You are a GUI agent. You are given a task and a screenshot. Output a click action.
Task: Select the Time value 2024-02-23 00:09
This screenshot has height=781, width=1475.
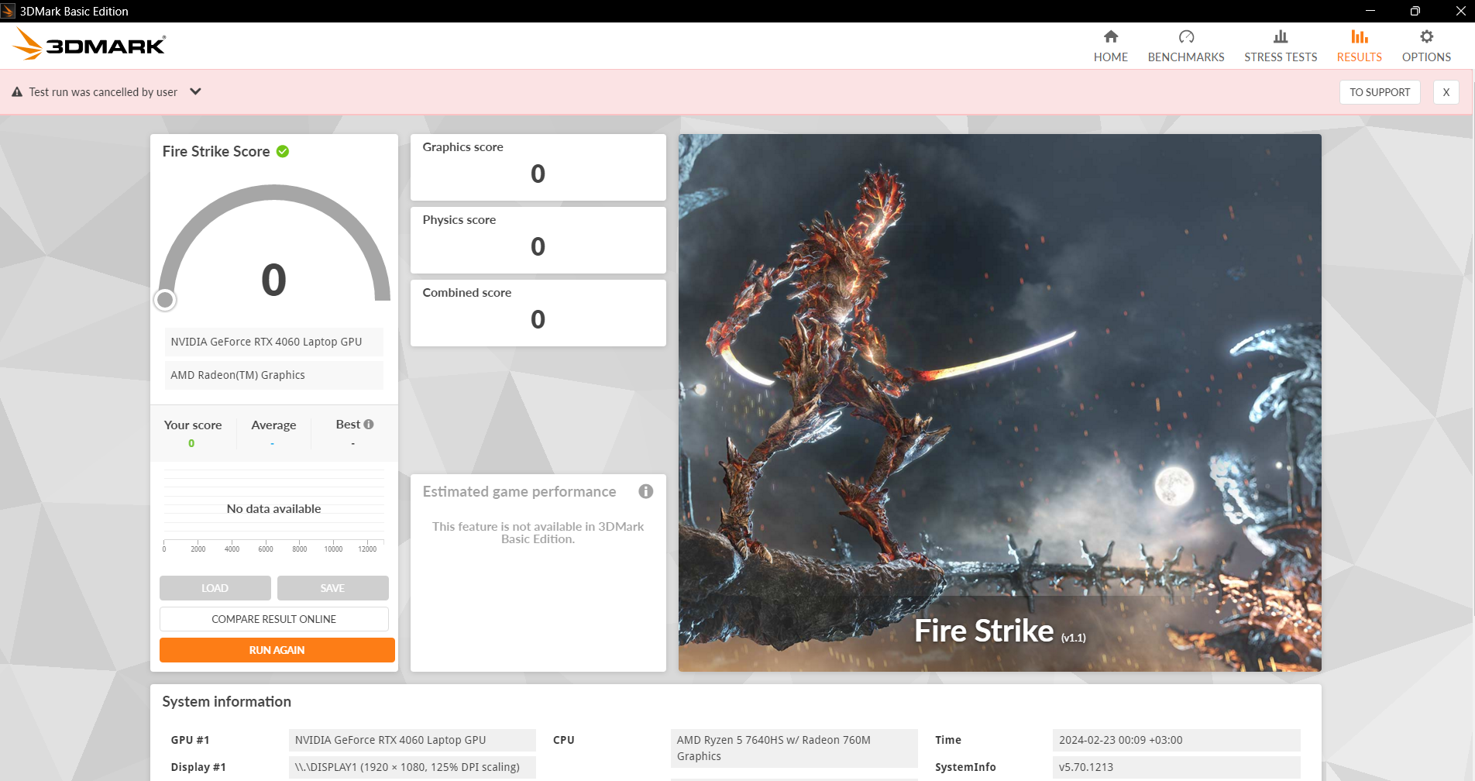1176,740
